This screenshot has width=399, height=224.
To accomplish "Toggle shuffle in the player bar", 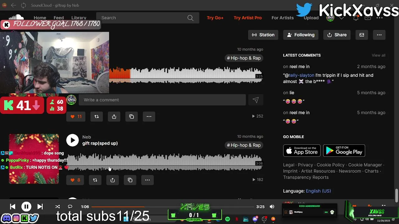I will 57,207.
